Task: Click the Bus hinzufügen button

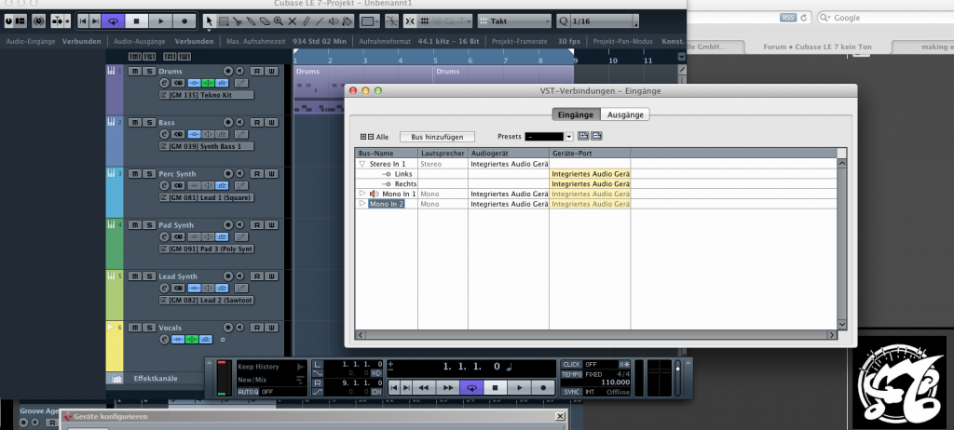Action: (x=437, y=137)
